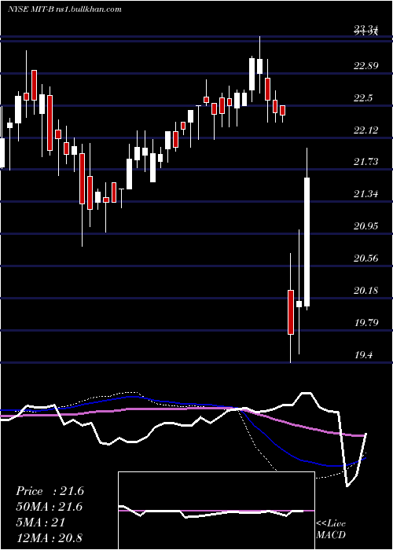Click the 23.34 top price label

click(366, 30)
